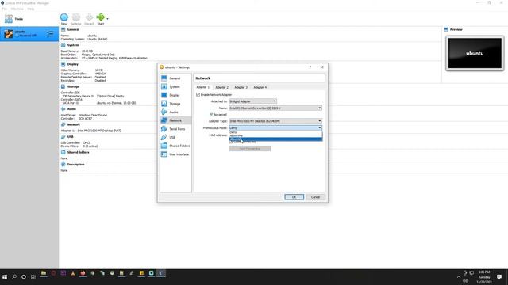
Task: Toggle Enable Network Adapter checkbox
Action: [x=198, y=95]
